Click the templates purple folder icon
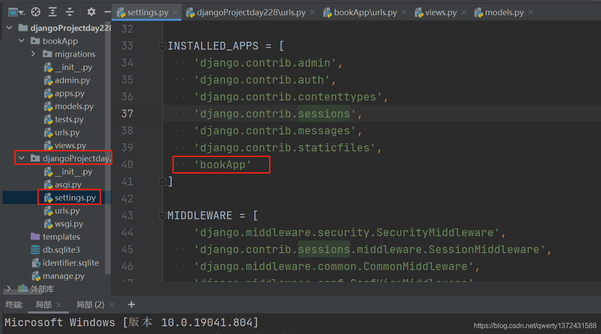 click(36, 237)
